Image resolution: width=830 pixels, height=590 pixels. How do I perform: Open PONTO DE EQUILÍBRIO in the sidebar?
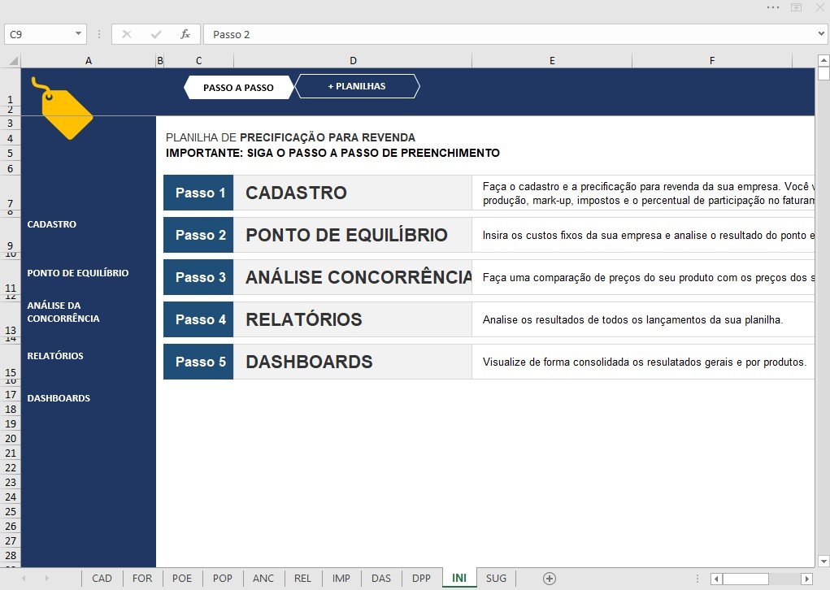(x=78, y=273)
